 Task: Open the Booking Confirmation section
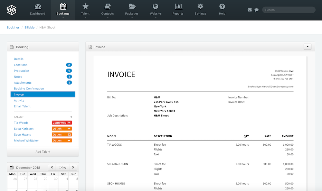(x=29, y=89)
